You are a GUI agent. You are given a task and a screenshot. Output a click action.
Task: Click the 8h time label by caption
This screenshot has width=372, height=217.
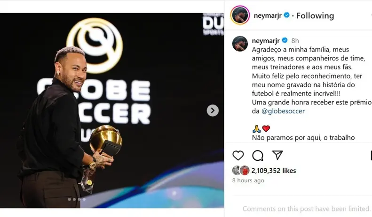click(295, 41)
